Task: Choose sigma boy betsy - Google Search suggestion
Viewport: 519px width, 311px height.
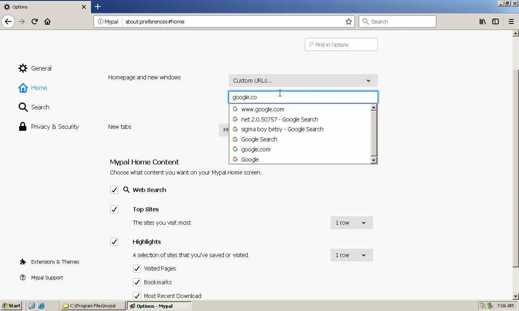Action: click(300, 129)
